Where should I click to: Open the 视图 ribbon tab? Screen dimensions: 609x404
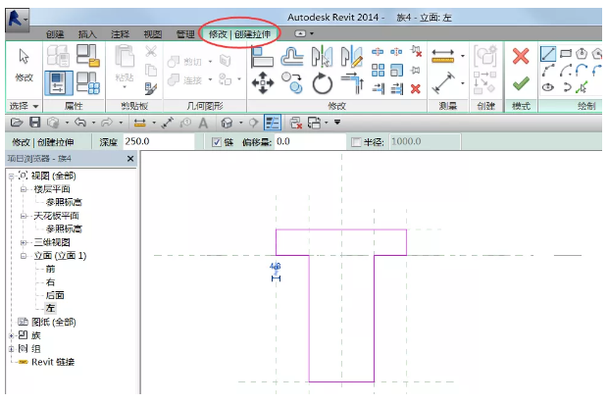(153, 34)
